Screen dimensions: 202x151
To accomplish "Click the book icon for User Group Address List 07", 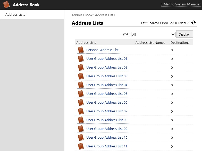I will (x=81, y=111).
